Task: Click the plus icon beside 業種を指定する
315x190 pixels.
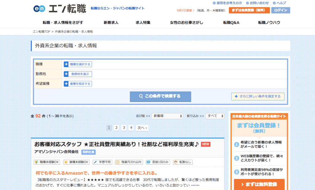Action: [x=66, y=84]
